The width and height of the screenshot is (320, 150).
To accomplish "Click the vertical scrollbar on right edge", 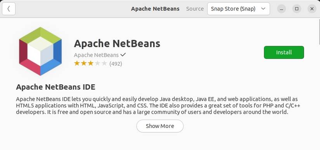I will (x=319, y=31).
